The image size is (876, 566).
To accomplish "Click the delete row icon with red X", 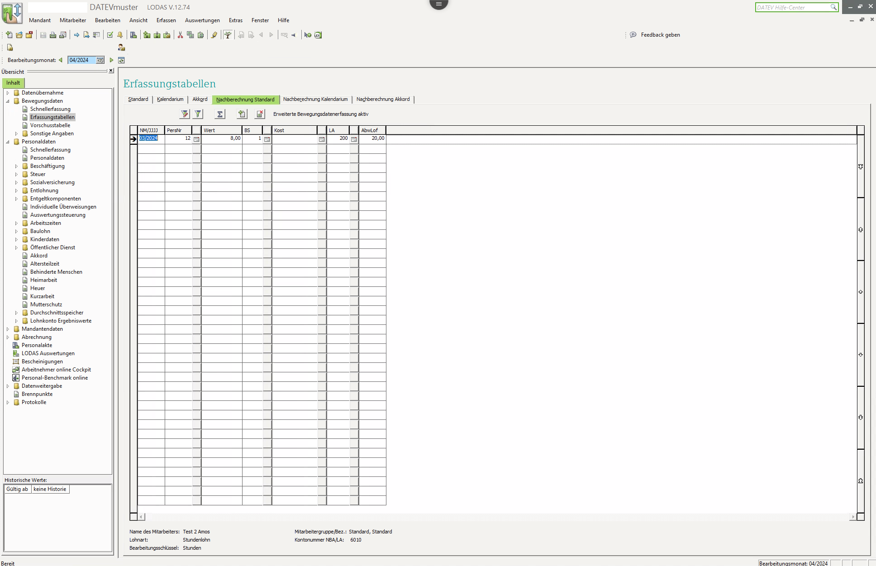I will click(x=260, y=114).
